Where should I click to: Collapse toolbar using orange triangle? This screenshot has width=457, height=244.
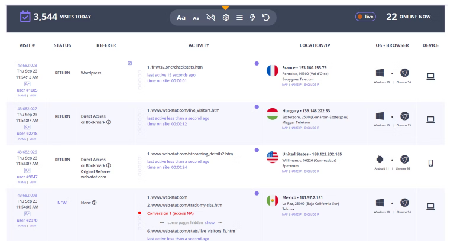[x=225, y=8]
